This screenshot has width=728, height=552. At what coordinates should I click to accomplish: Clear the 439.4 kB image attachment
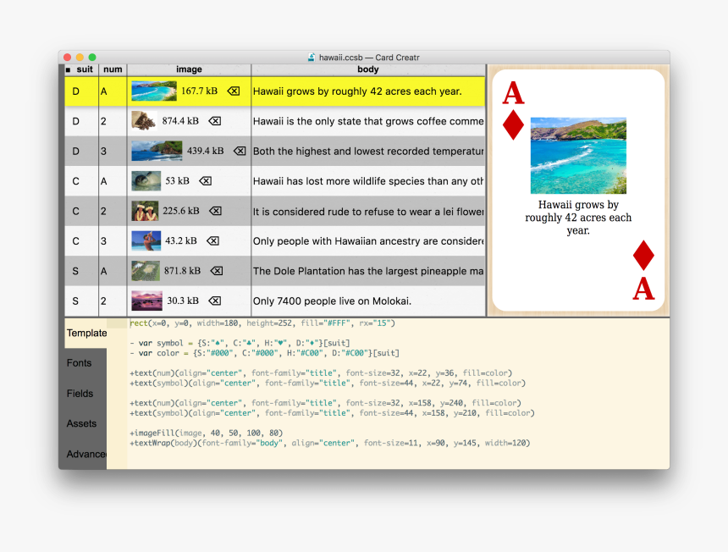click(x=240, y=151)
